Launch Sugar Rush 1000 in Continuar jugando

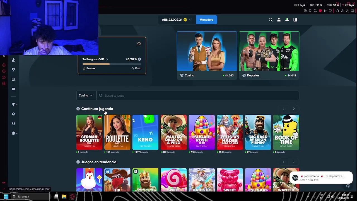[202, 132]
